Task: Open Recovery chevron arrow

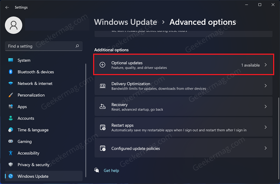Action: coord(266,107)
